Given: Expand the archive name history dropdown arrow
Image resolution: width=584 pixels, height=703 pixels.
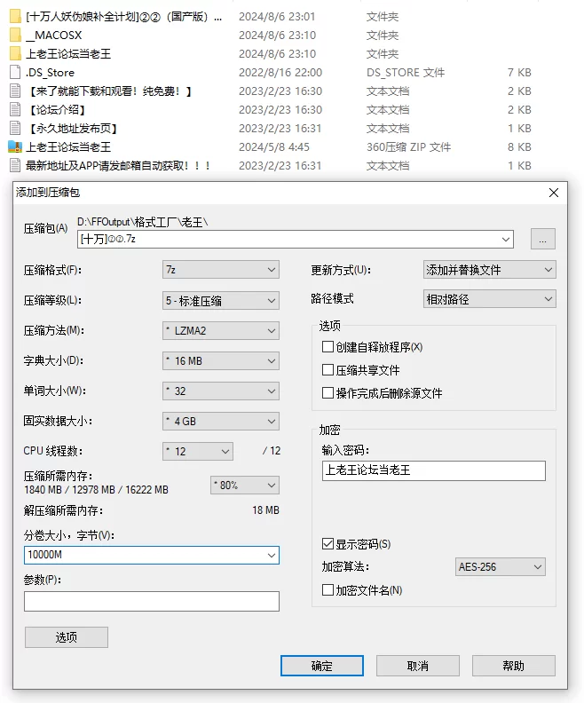Looking at the screenshot, I should 506,239.
